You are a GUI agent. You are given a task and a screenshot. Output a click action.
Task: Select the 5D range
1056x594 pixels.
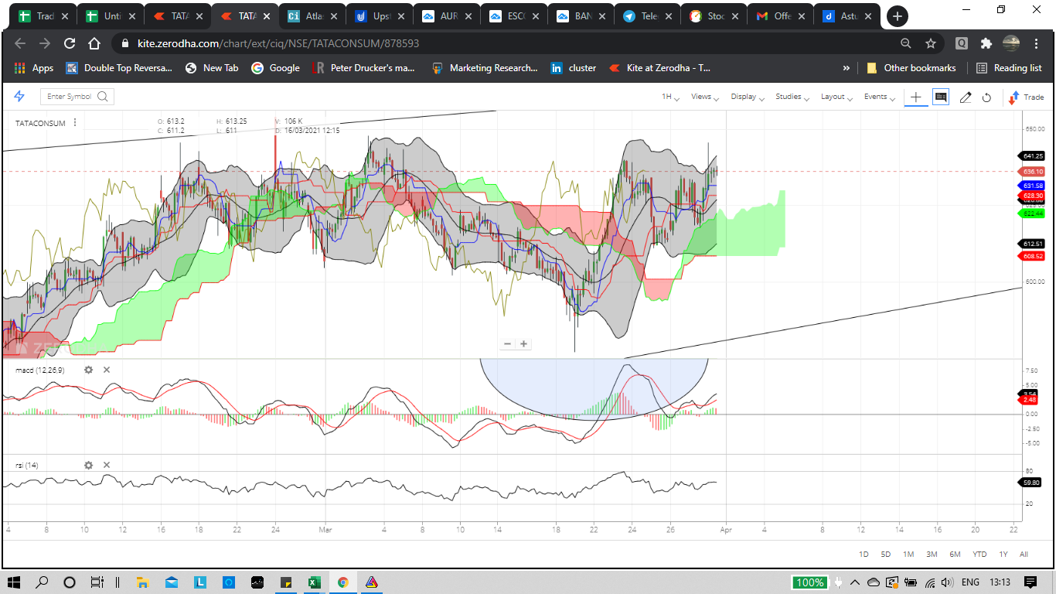886,554
